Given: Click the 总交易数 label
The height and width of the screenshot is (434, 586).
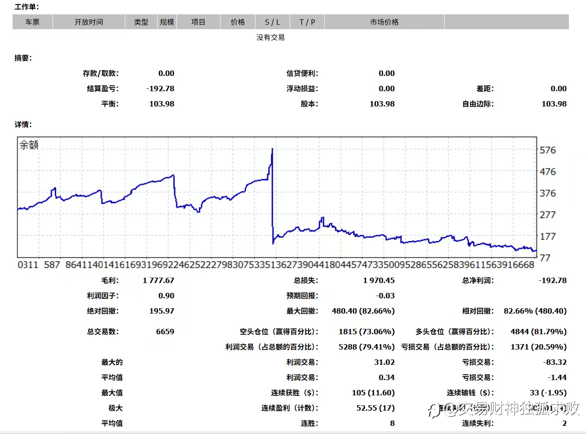Looking at the screenshot, I should tap(103, 332).
